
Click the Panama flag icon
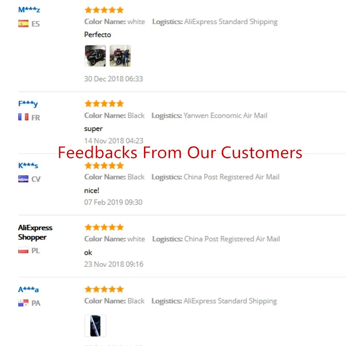click(x=23, y=303)
